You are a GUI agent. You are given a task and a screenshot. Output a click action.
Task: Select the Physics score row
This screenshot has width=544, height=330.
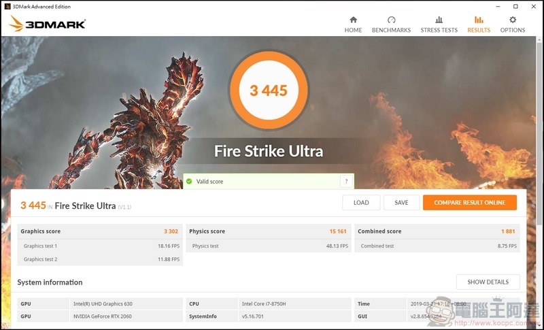[x=269, y=231]
